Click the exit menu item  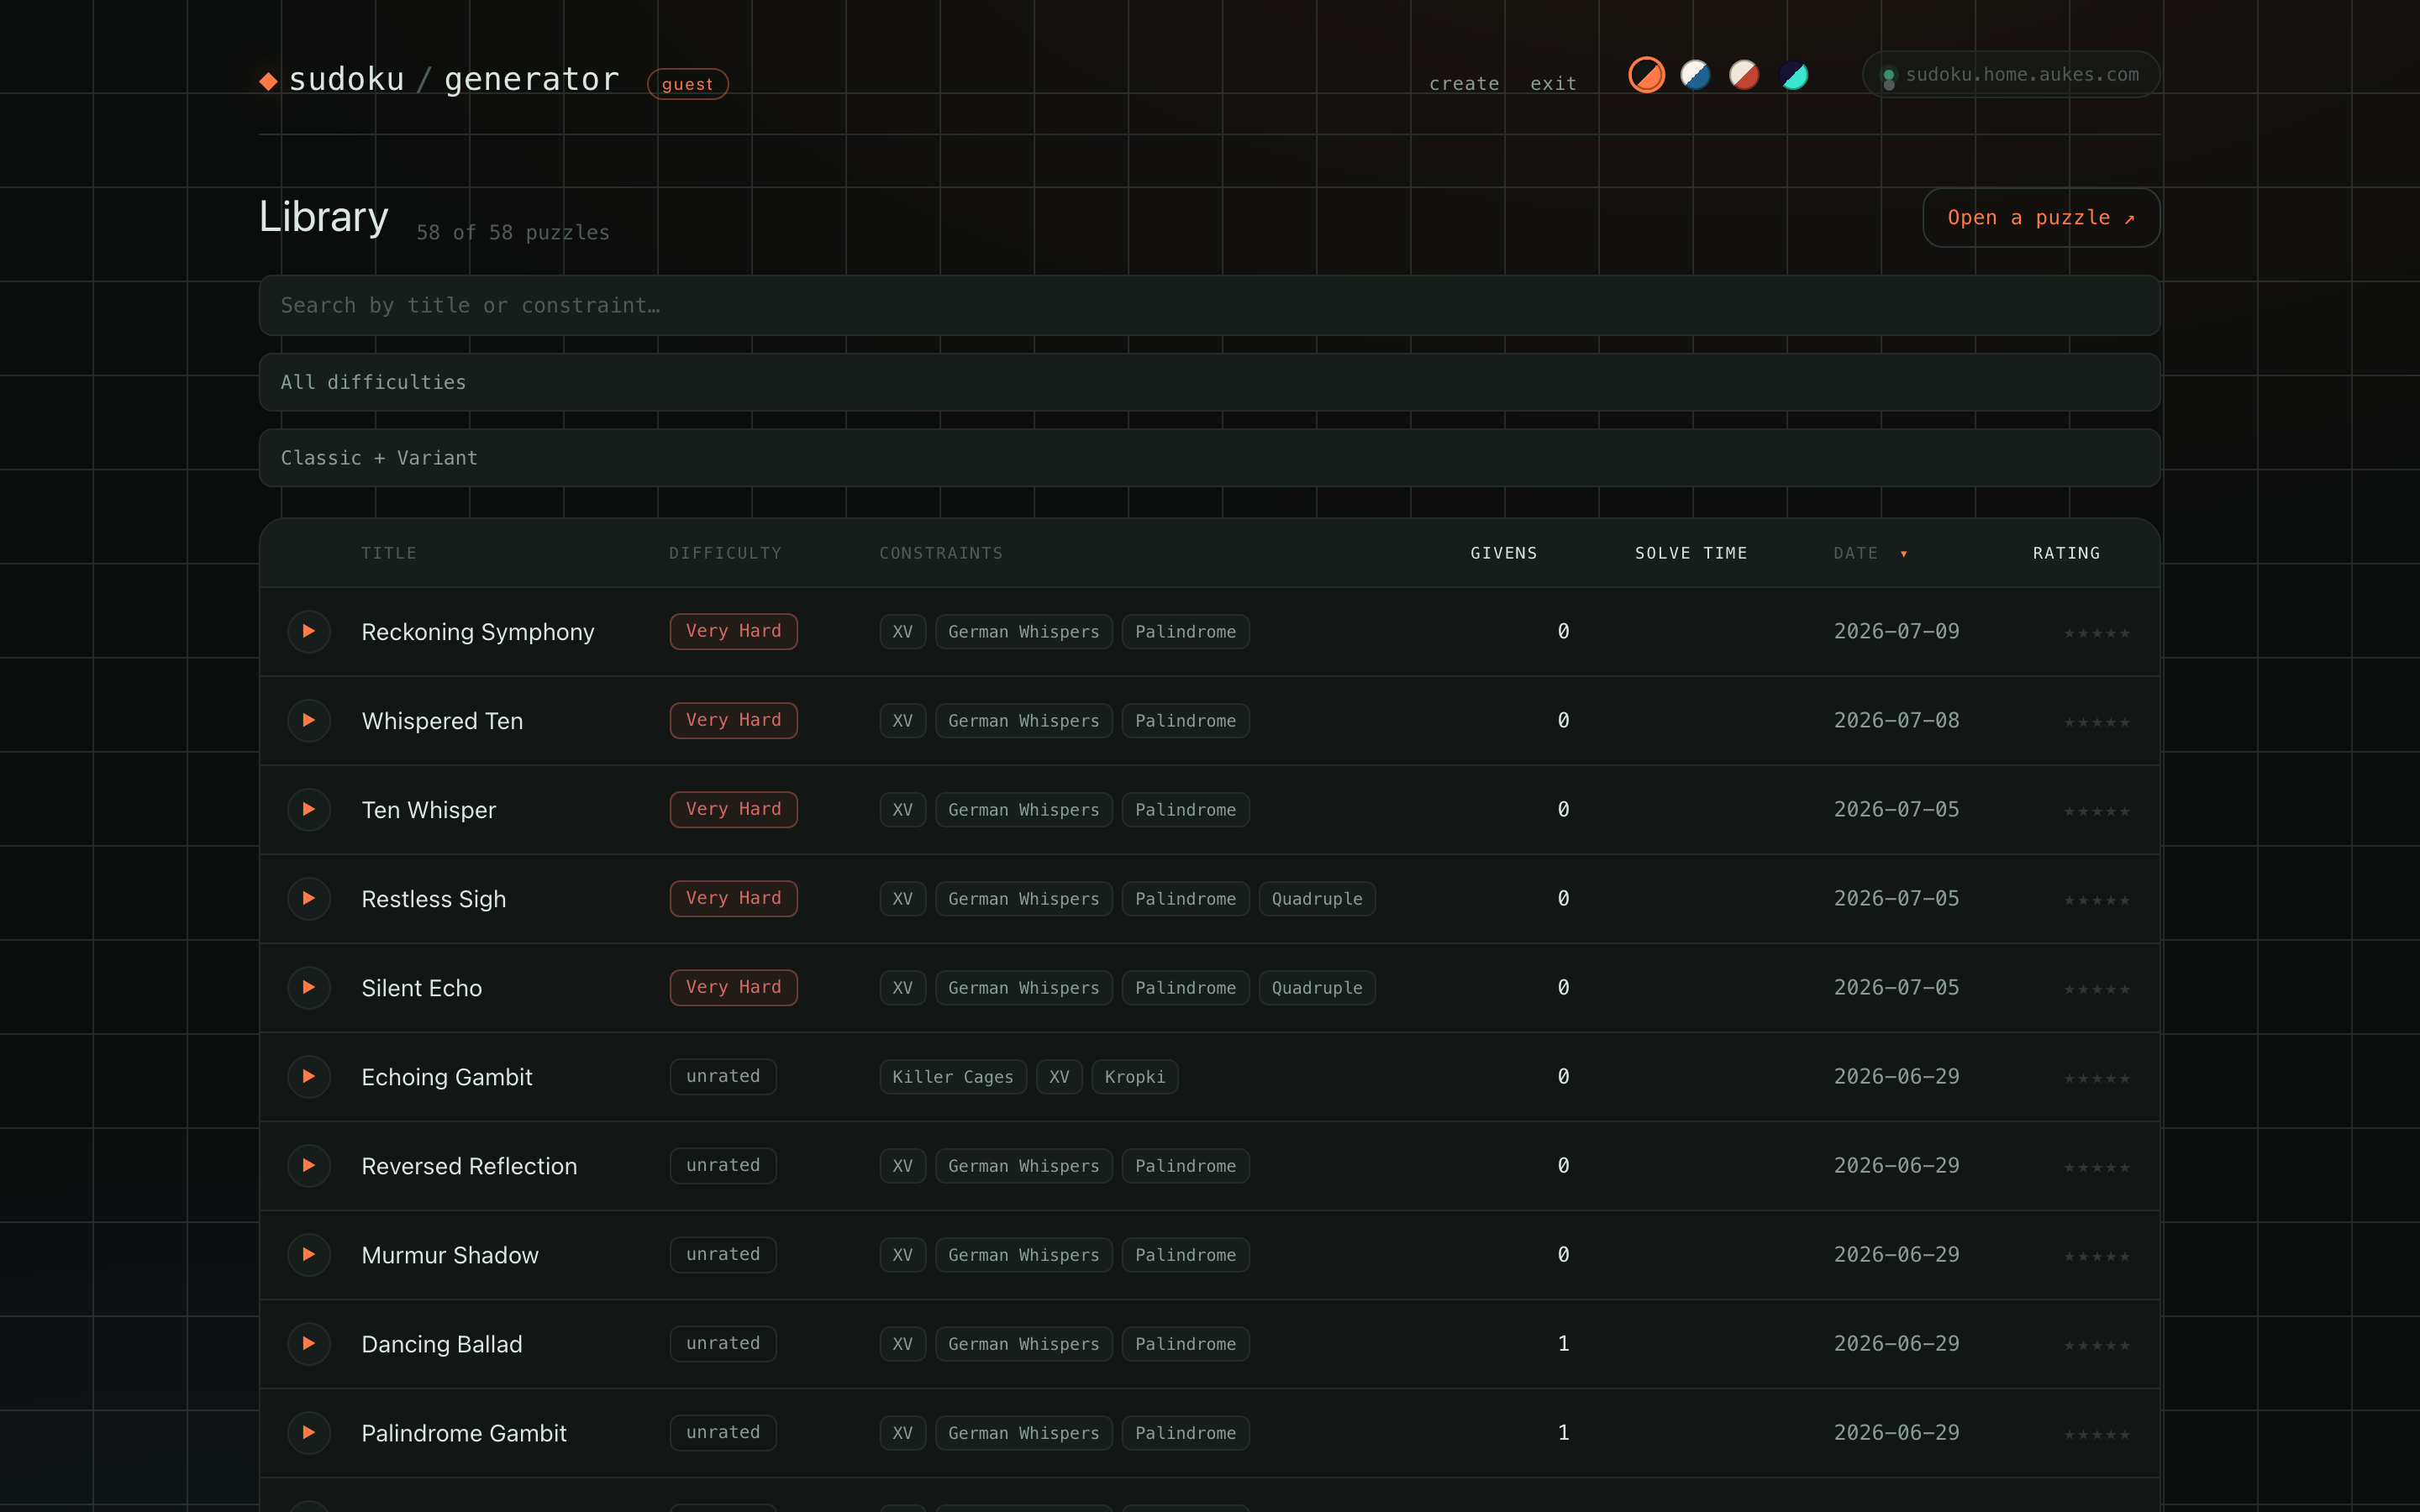click(1553, 84)
